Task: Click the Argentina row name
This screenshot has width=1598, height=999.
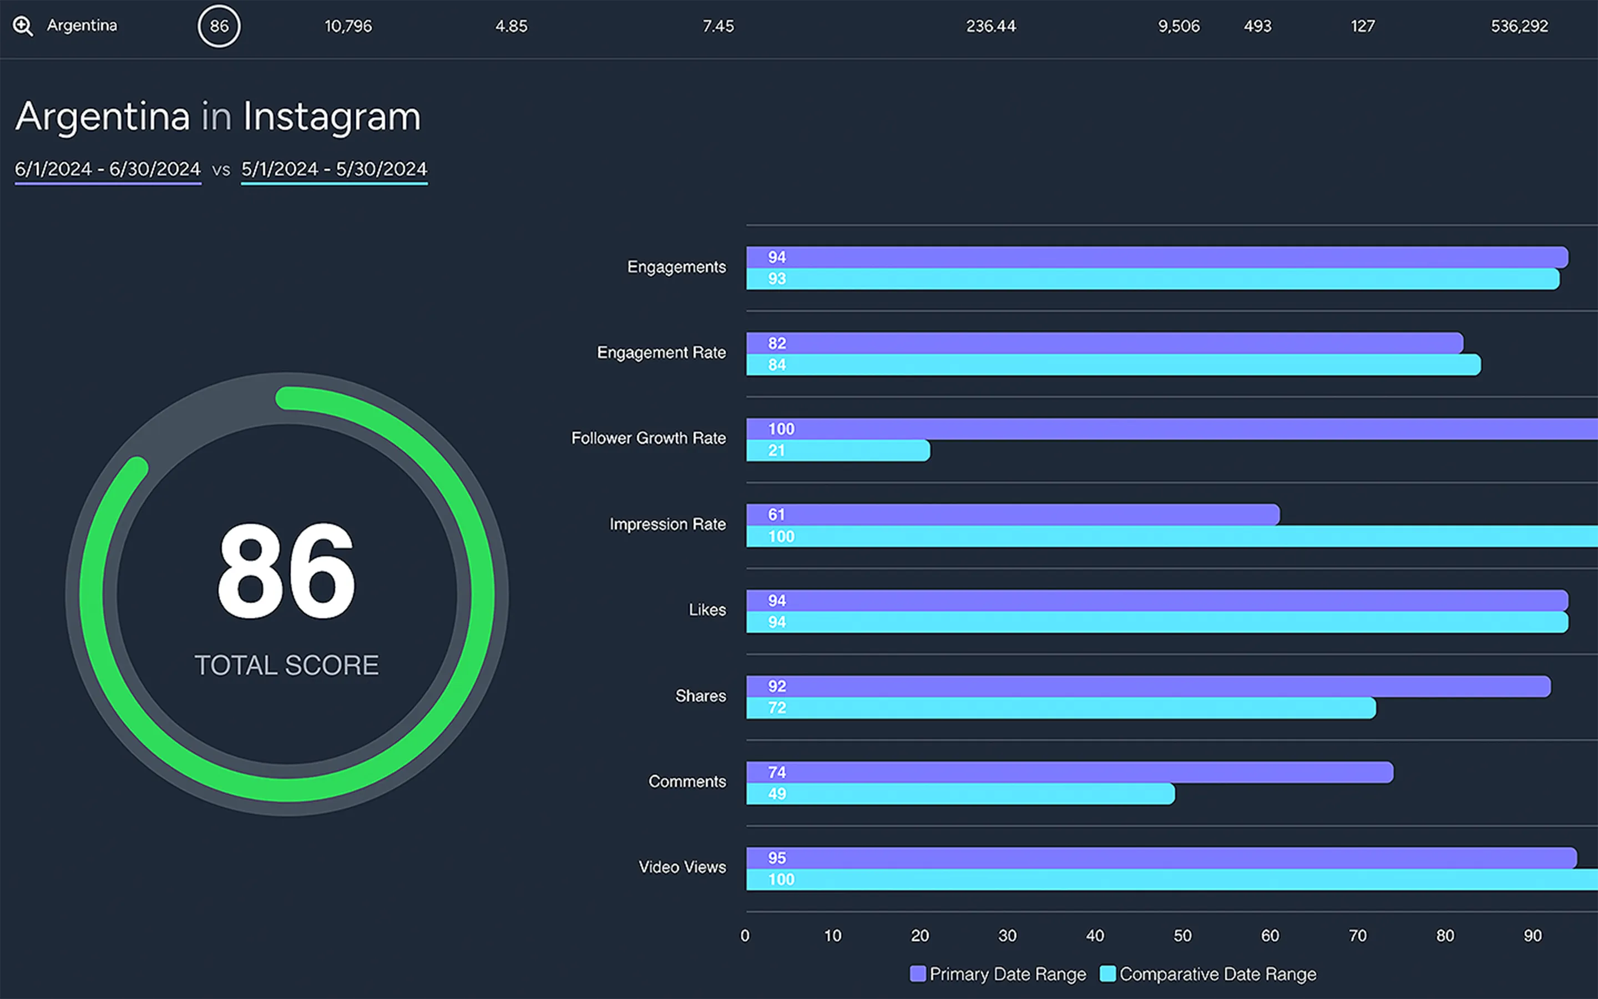Action: [x=82, y=26]
